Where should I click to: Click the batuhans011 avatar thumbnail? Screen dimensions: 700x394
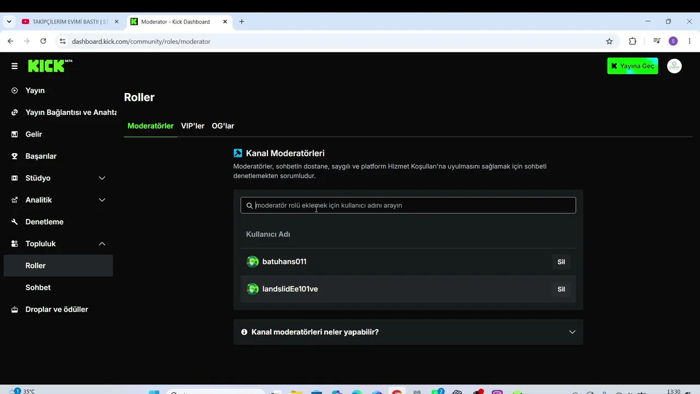(253, 262)
